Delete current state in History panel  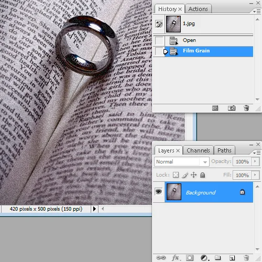(246, 108)
